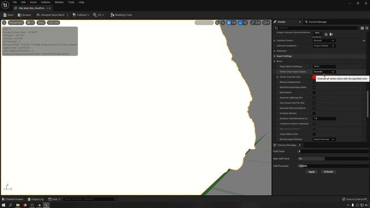Expand Vertex Override Color row
The image size is (370, 208).
(x=277, y=77)
